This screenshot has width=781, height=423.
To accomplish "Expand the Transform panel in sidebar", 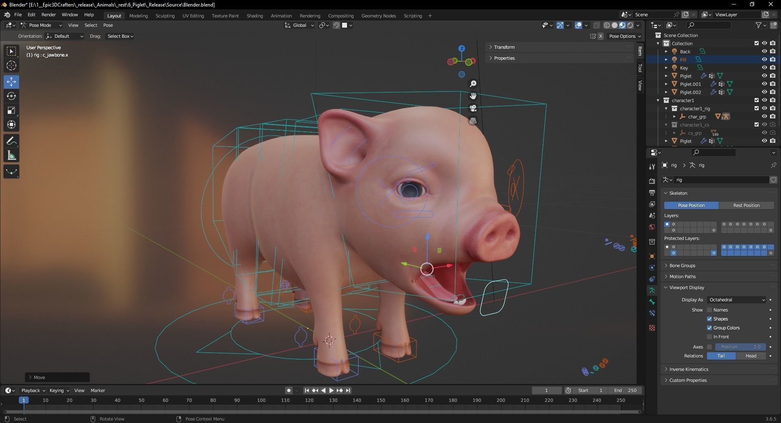I will (560, 47).
